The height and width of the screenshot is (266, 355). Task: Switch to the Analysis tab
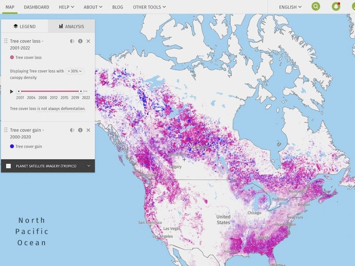click(71, 27)
